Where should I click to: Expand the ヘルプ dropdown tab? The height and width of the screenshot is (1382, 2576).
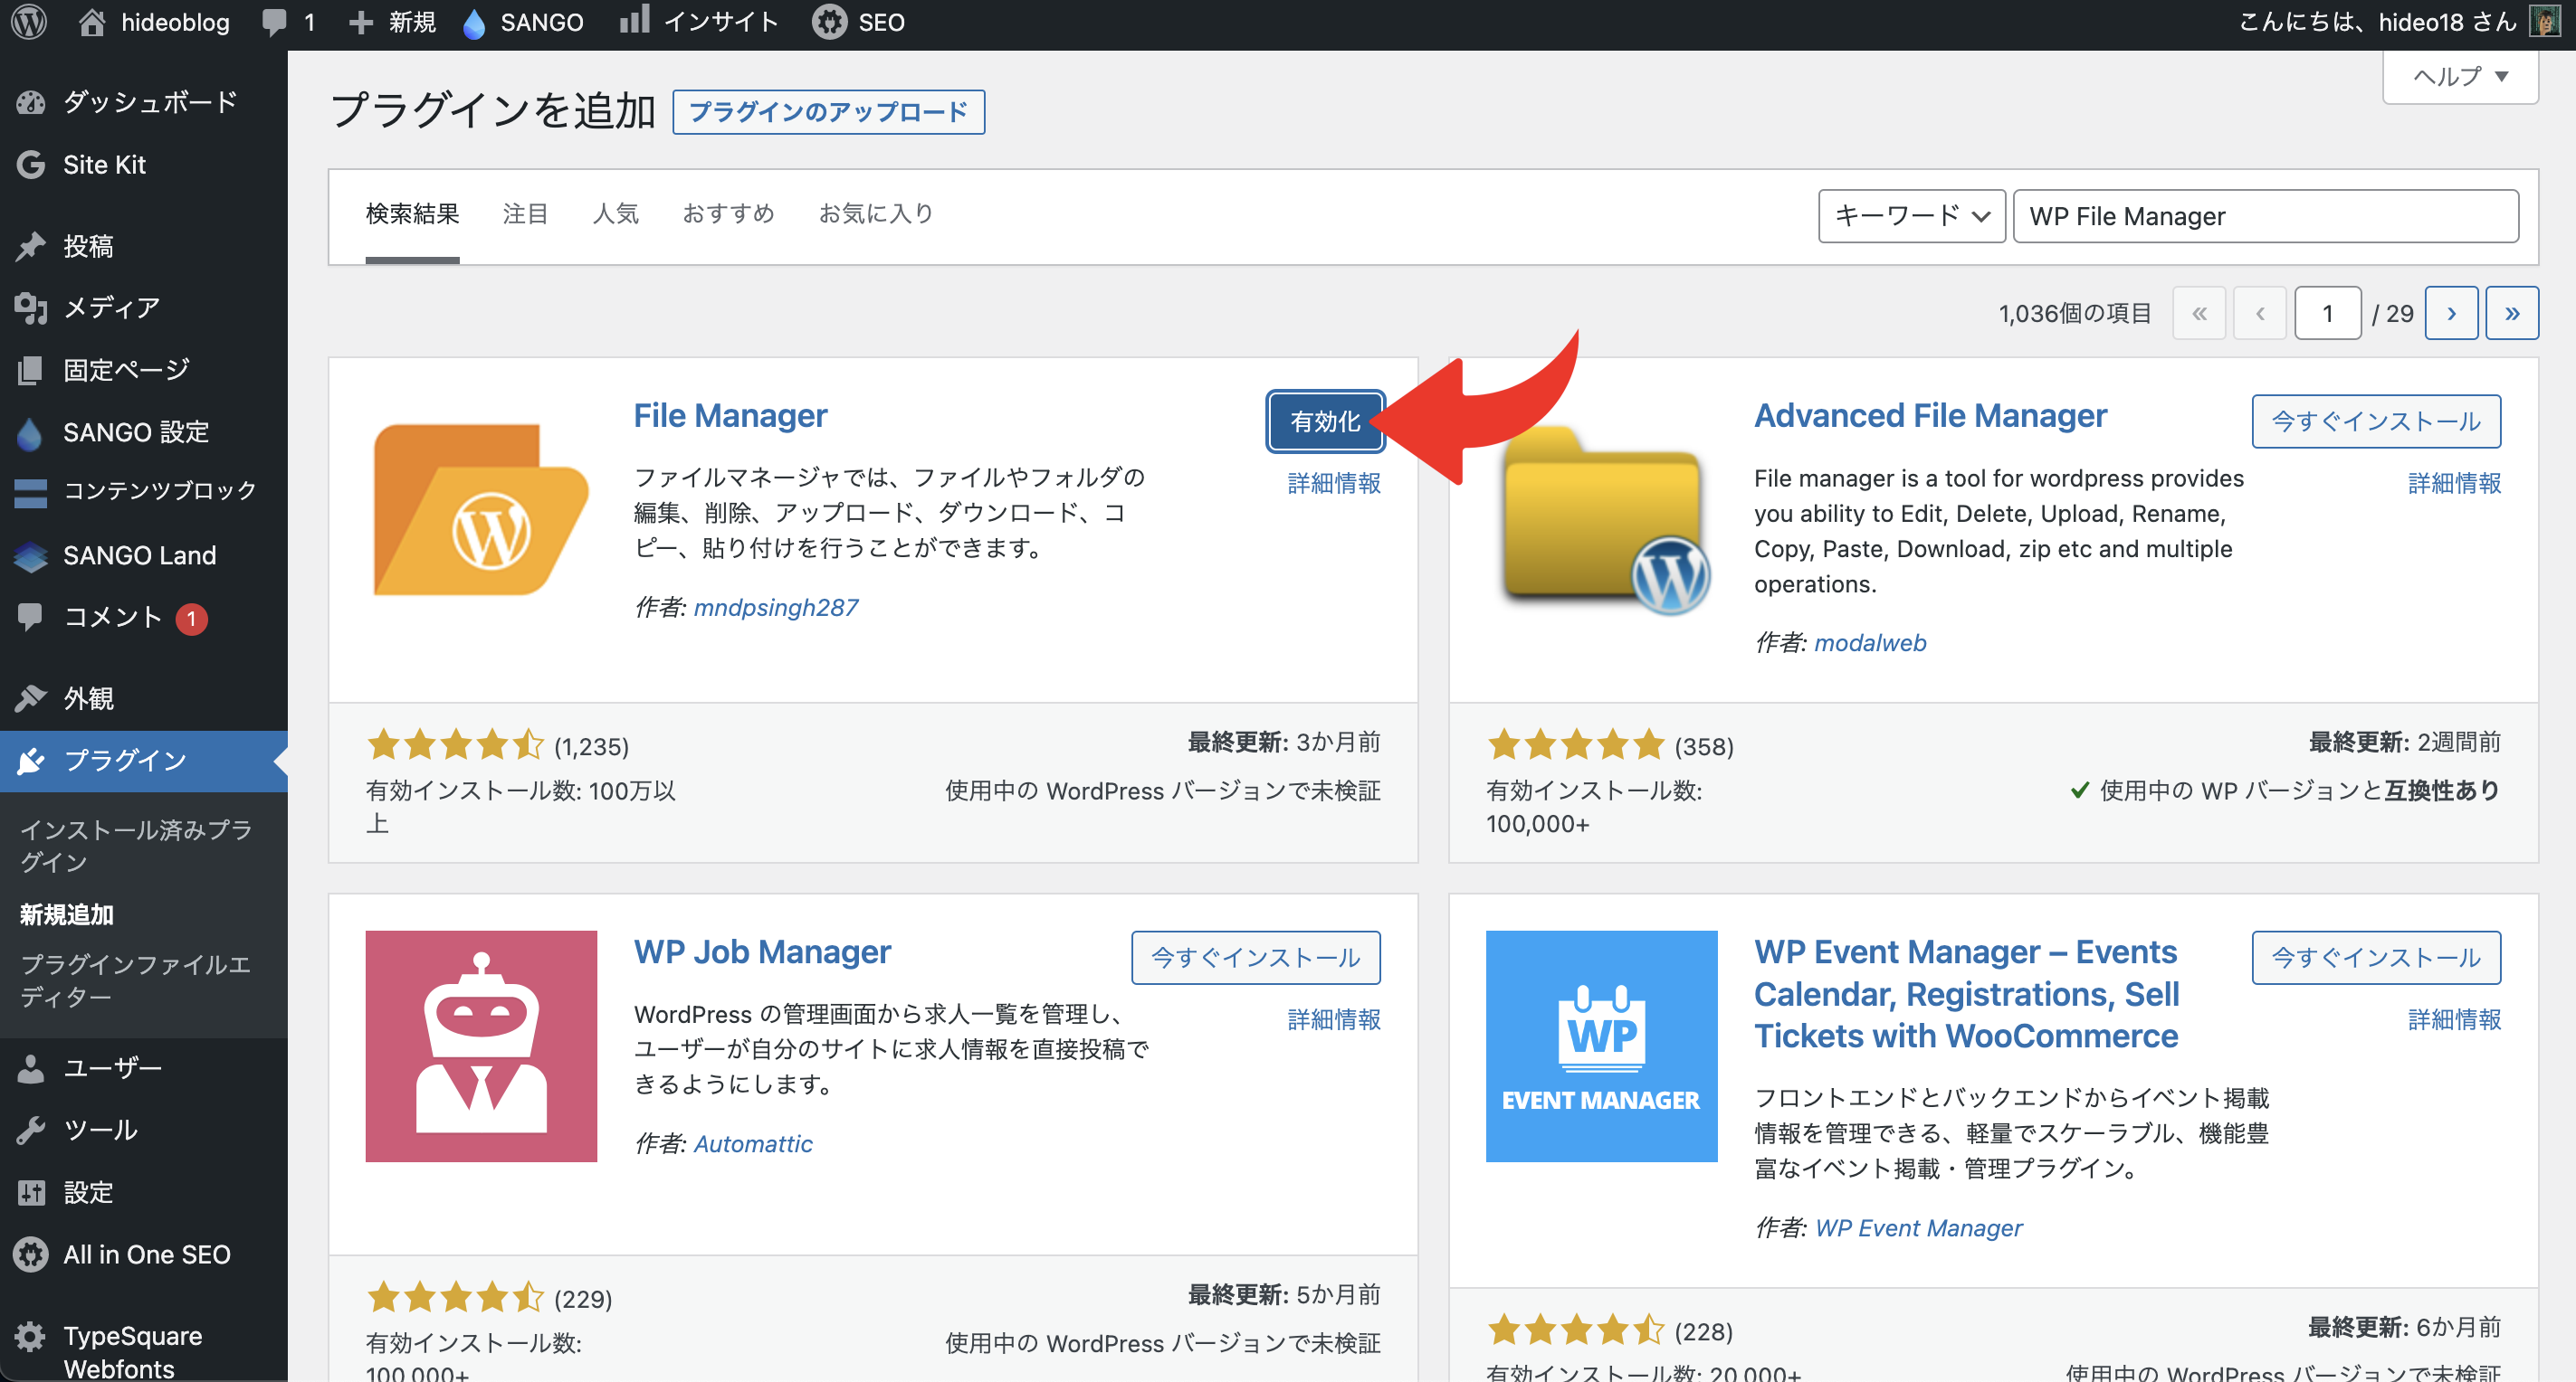[2460, 76]
